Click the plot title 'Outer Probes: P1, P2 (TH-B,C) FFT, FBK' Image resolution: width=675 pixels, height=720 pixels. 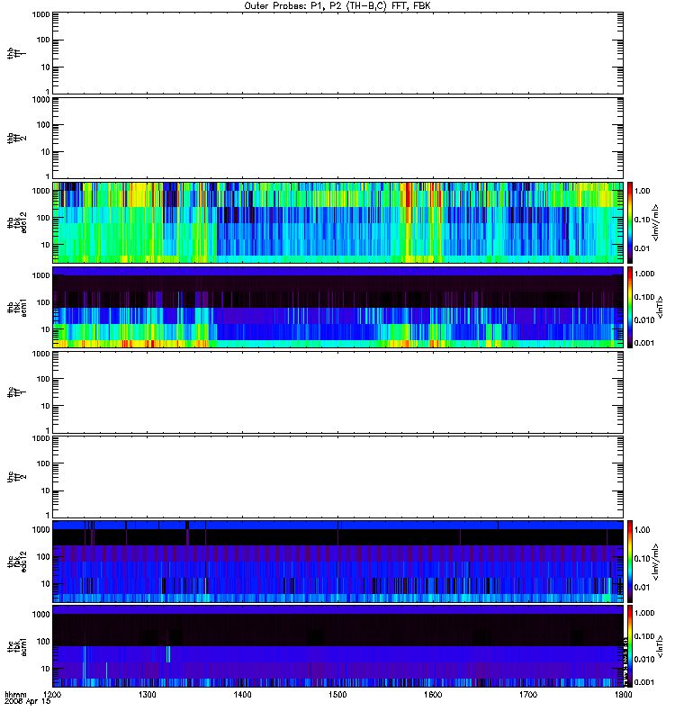(x=337, y=6)
